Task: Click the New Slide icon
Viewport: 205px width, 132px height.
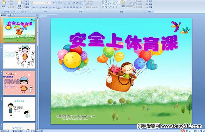Action: pyautogui.click(x=19, y=3)
